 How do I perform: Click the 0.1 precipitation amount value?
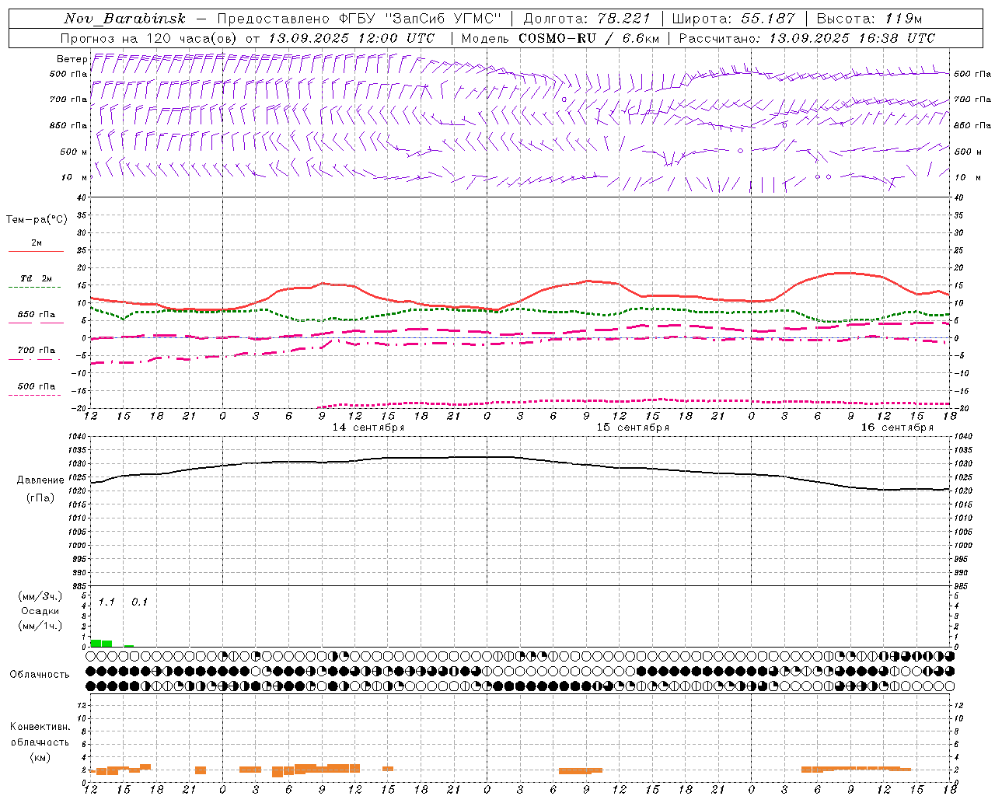[x=139, y=602]
